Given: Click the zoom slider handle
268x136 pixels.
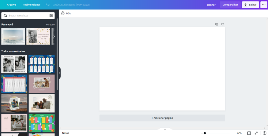Looking at the screenshot, I should pyautogui.click(x=205, y=133).
